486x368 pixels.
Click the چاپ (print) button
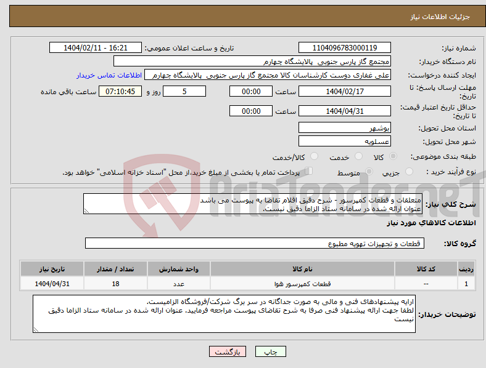click(270, 351)
